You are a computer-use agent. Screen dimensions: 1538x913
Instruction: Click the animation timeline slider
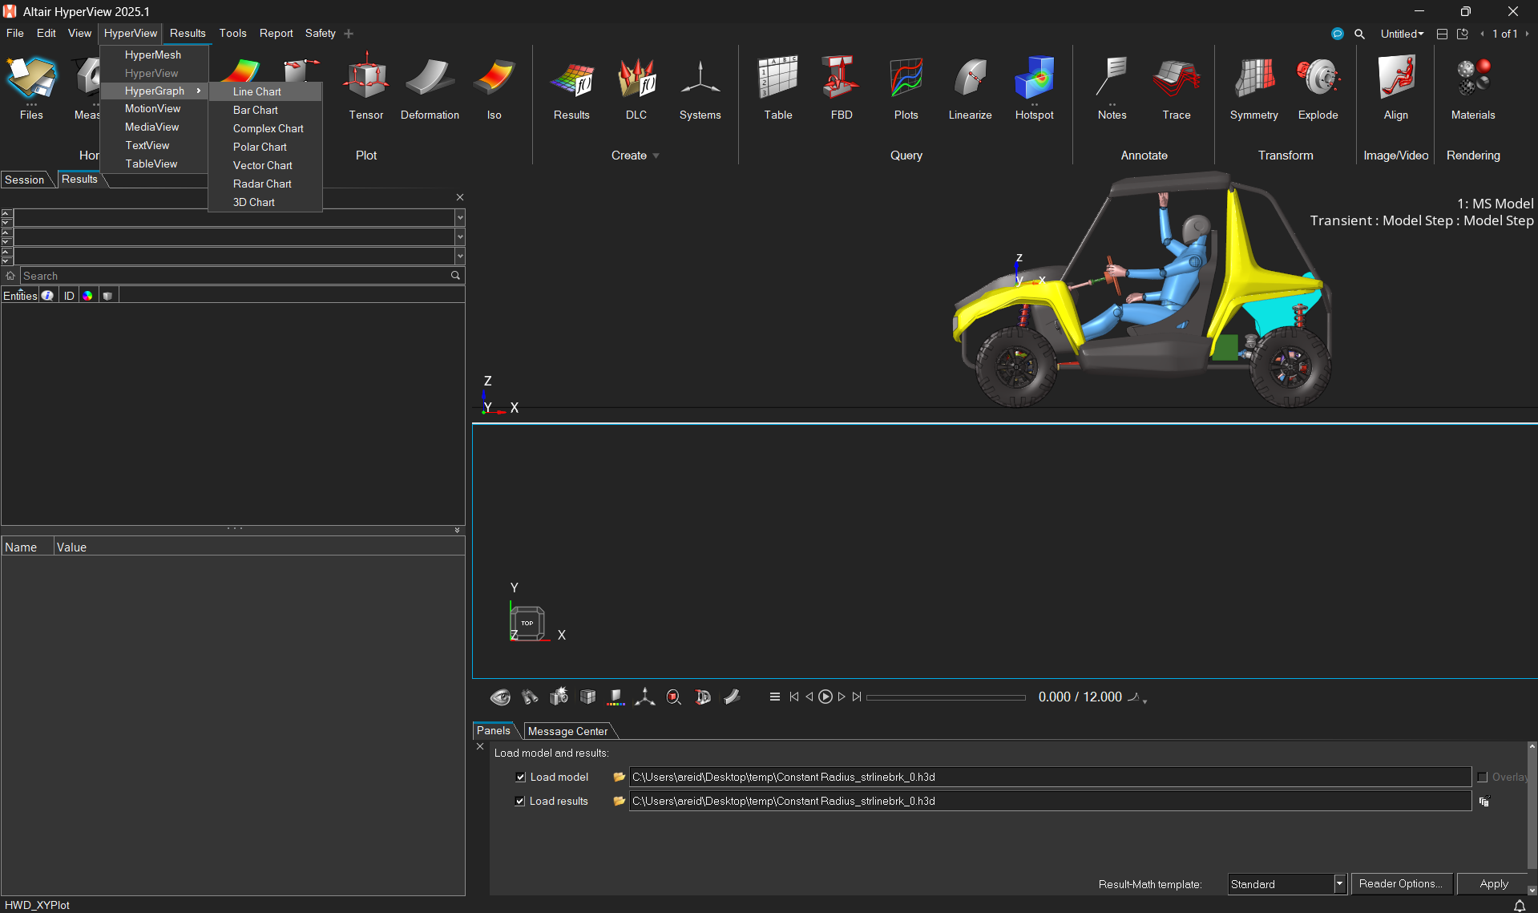coord(946,697)
